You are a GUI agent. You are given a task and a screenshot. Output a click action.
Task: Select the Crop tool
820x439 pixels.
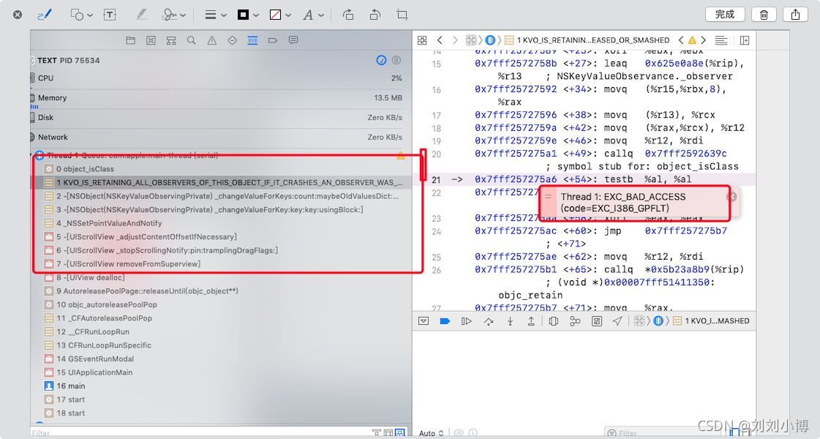tap(402, 15)
